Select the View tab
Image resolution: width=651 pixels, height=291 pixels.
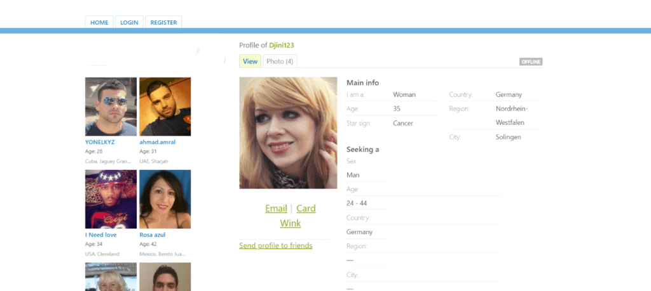pos(250,61)
